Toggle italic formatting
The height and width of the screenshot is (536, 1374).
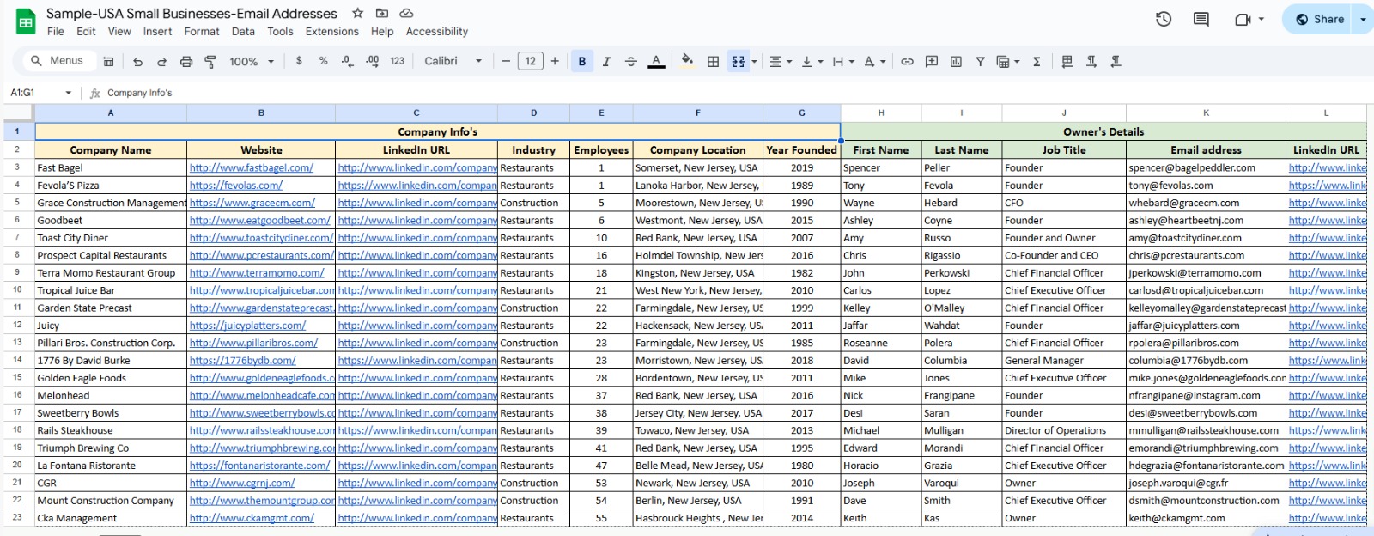[606, 62]
